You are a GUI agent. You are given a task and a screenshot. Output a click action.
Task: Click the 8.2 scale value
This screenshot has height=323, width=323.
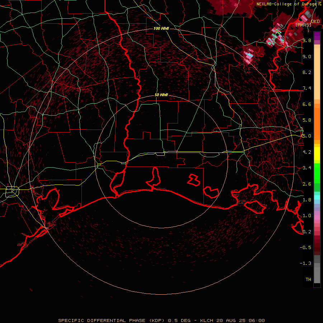(307, 72)
